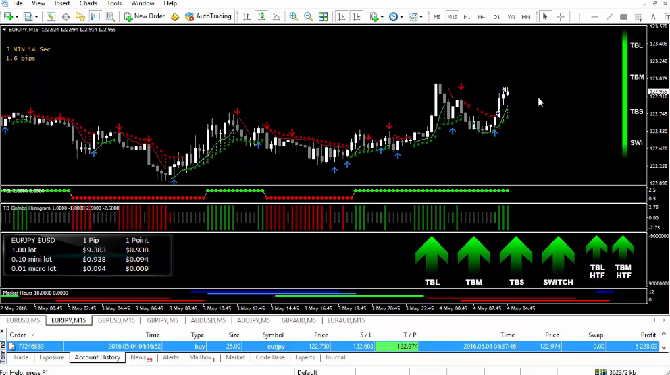
Task: Toggle AutoTrading on or off
Action: (x=208, y=16)
